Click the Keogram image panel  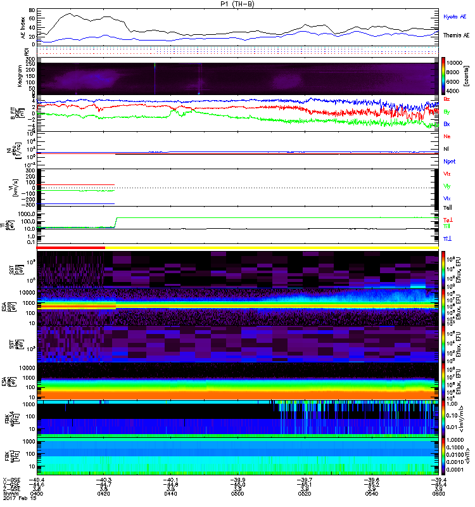[x=237, y=79]
